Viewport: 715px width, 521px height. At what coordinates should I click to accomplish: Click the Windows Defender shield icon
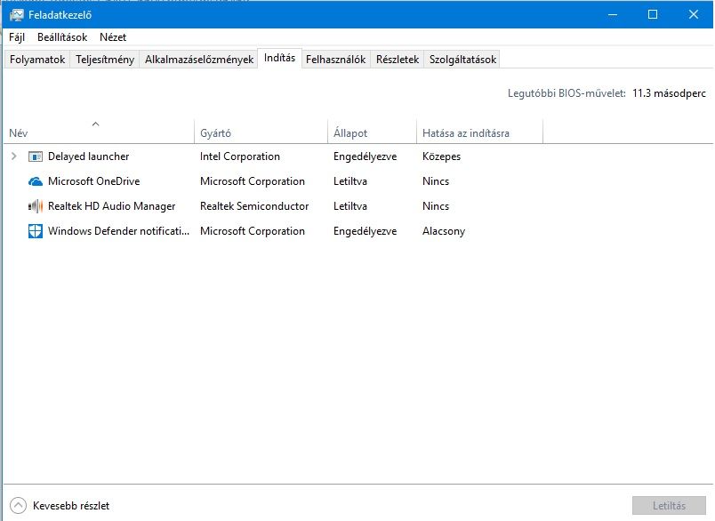[x=36, y=231]
